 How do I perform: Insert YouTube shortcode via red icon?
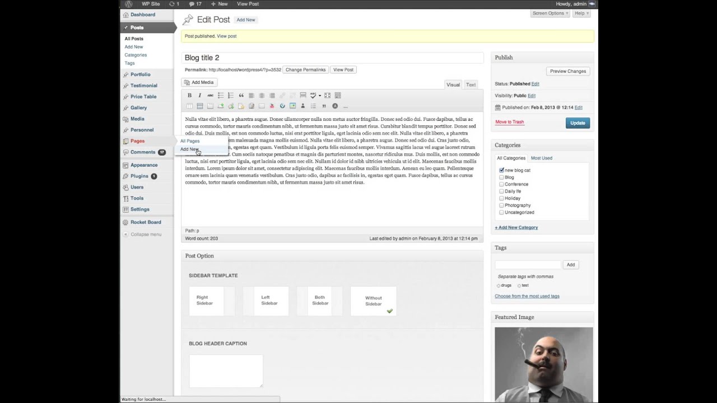pyautogui.click(x=272, y=106)
